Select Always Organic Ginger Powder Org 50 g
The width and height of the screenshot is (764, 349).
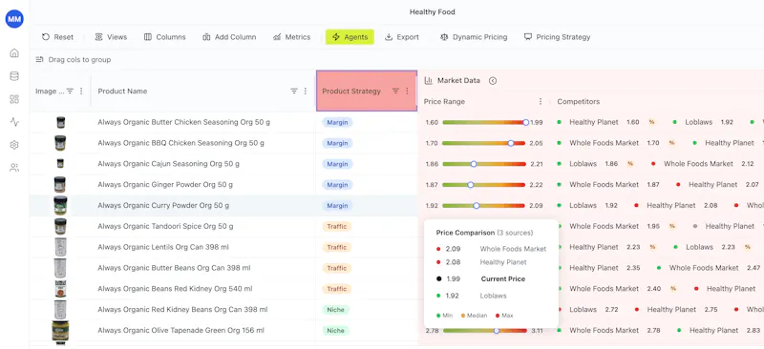point(165,185)
